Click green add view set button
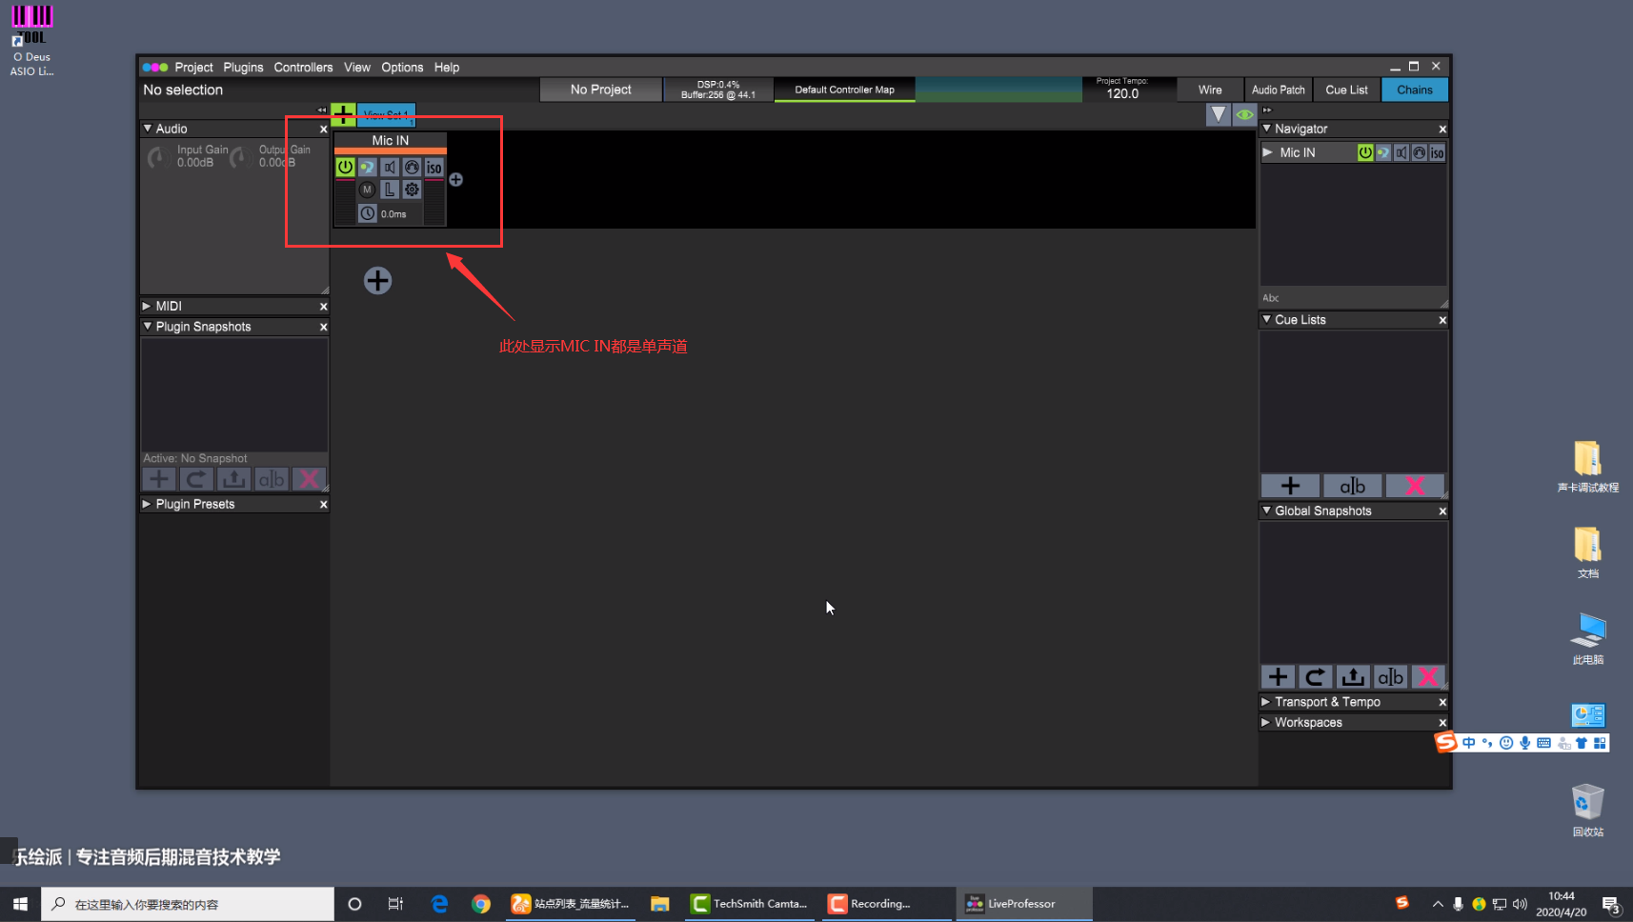 [x=343, y=115]
